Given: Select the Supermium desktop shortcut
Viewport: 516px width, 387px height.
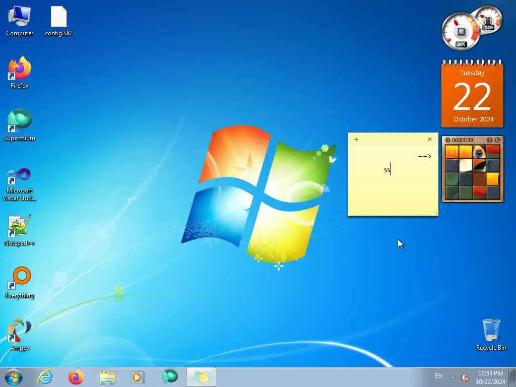Looking at the screenshot, I should click(20, 125).
